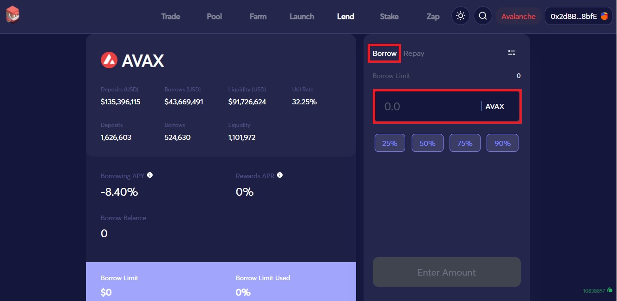The image size is (617, 301).
Task: Select the Avalanche network button
Action: point(518,16)
